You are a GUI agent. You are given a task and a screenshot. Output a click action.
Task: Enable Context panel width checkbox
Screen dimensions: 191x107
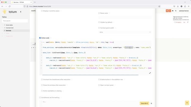point(99,28)
